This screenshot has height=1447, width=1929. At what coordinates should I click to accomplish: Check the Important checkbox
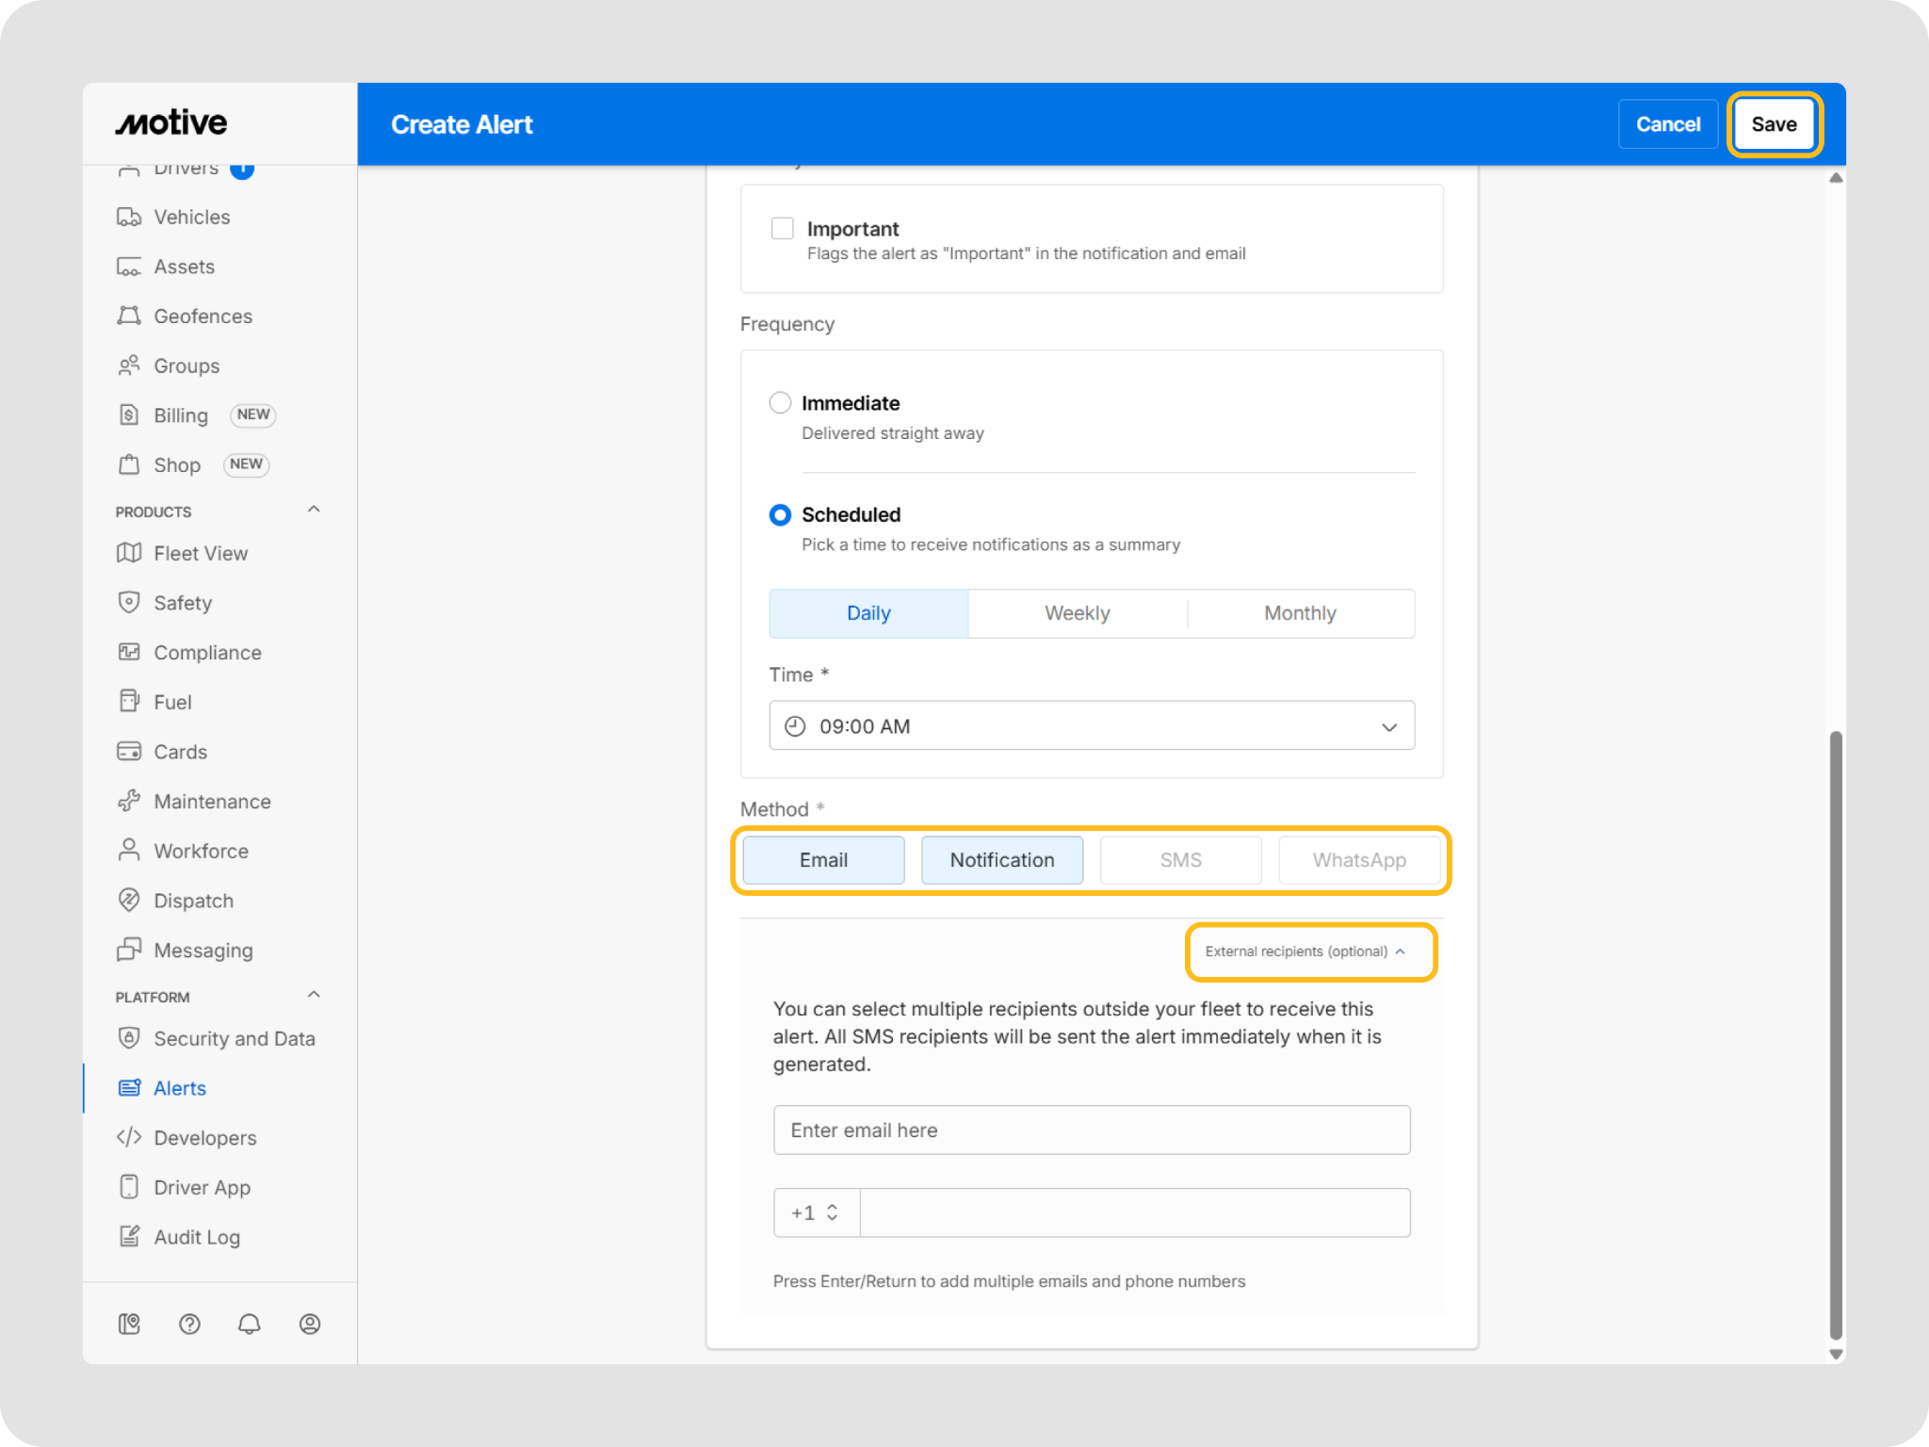pyautogui.click(x=782, y=228)
